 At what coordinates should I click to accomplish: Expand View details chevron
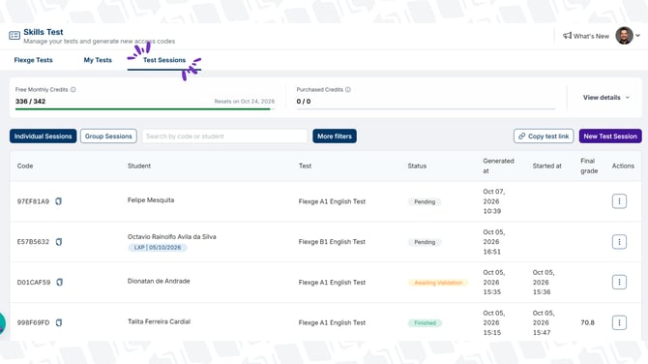point(628,98)
